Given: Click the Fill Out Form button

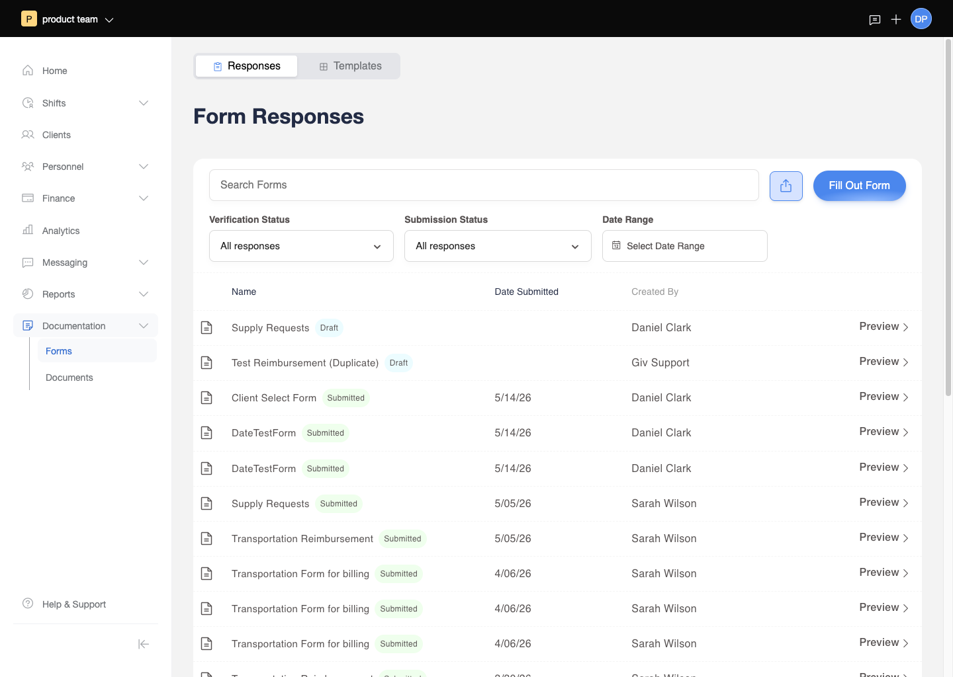Looking at the screenshot, I should (859, 186).
